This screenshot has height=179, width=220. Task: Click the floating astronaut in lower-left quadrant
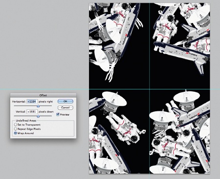pos(126,128)
